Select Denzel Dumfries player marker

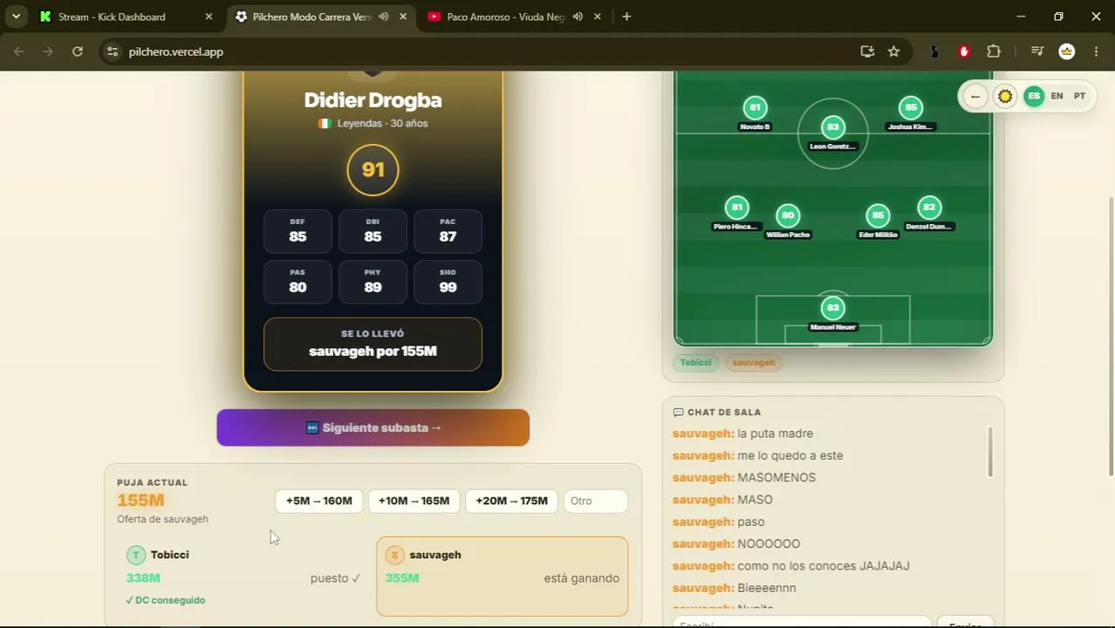[928, 208]
